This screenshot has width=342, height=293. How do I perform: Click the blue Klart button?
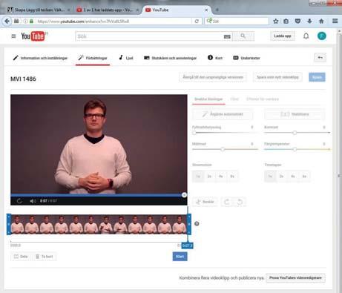point(180,257)
